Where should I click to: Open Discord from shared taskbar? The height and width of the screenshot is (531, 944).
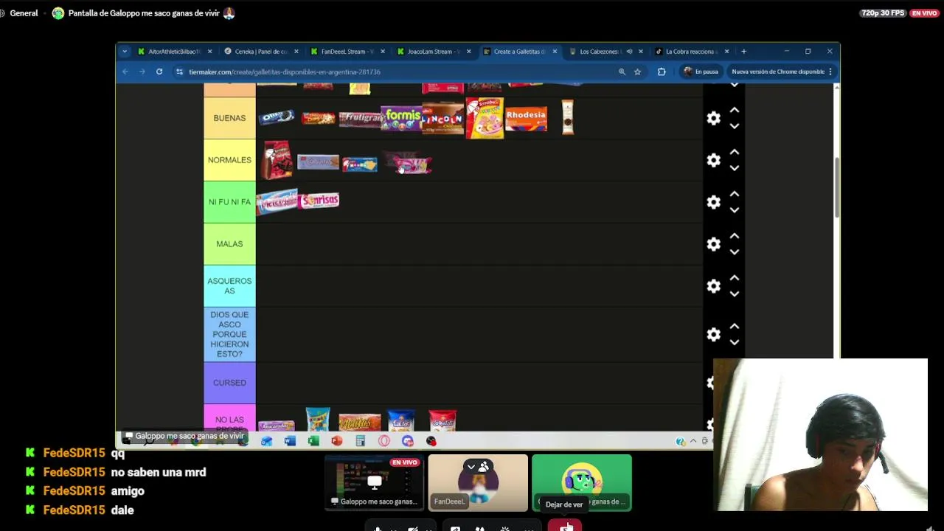[x=408, y=441]
